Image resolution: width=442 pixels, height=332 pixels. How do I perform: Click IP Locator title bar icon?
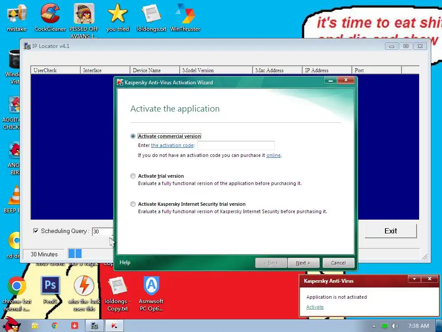[27, 46]
